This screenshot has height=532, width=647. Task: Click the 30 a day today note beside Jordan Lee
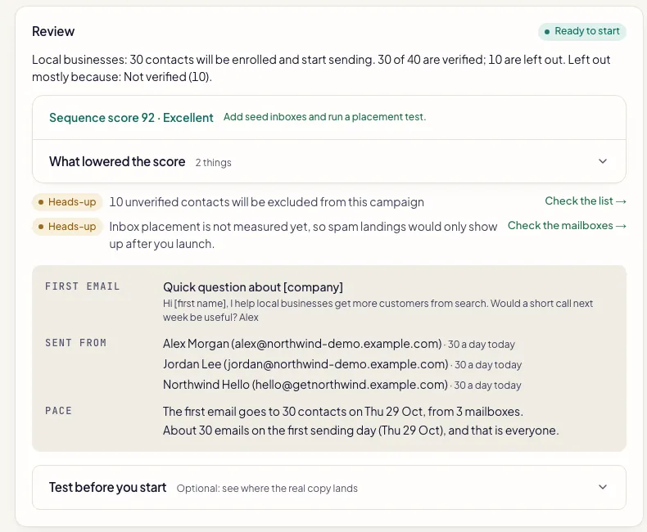click(x=488, y=365)
